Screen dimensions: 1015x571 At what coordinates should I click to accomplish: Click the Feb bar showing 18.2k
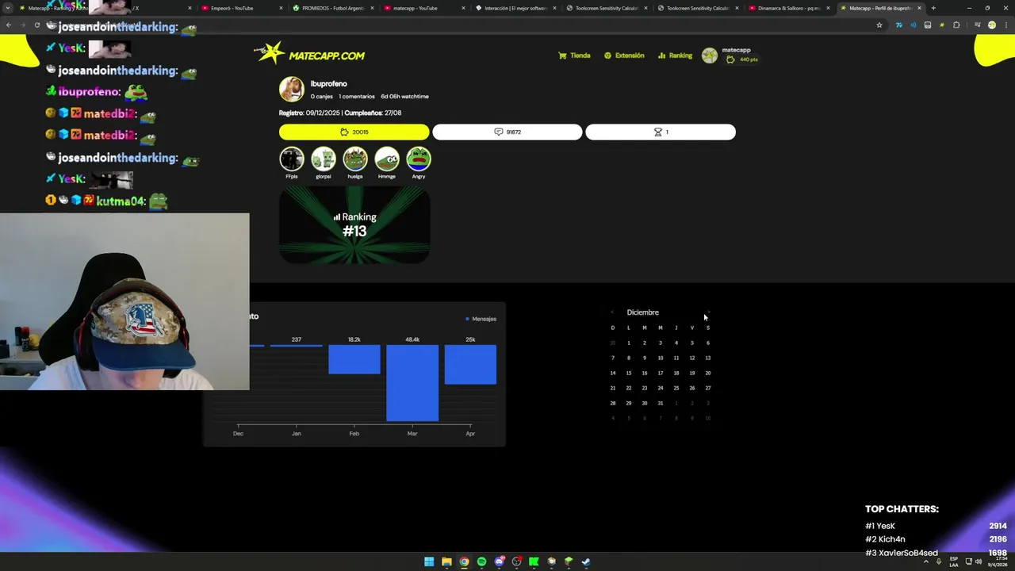[x=354, y=359]
